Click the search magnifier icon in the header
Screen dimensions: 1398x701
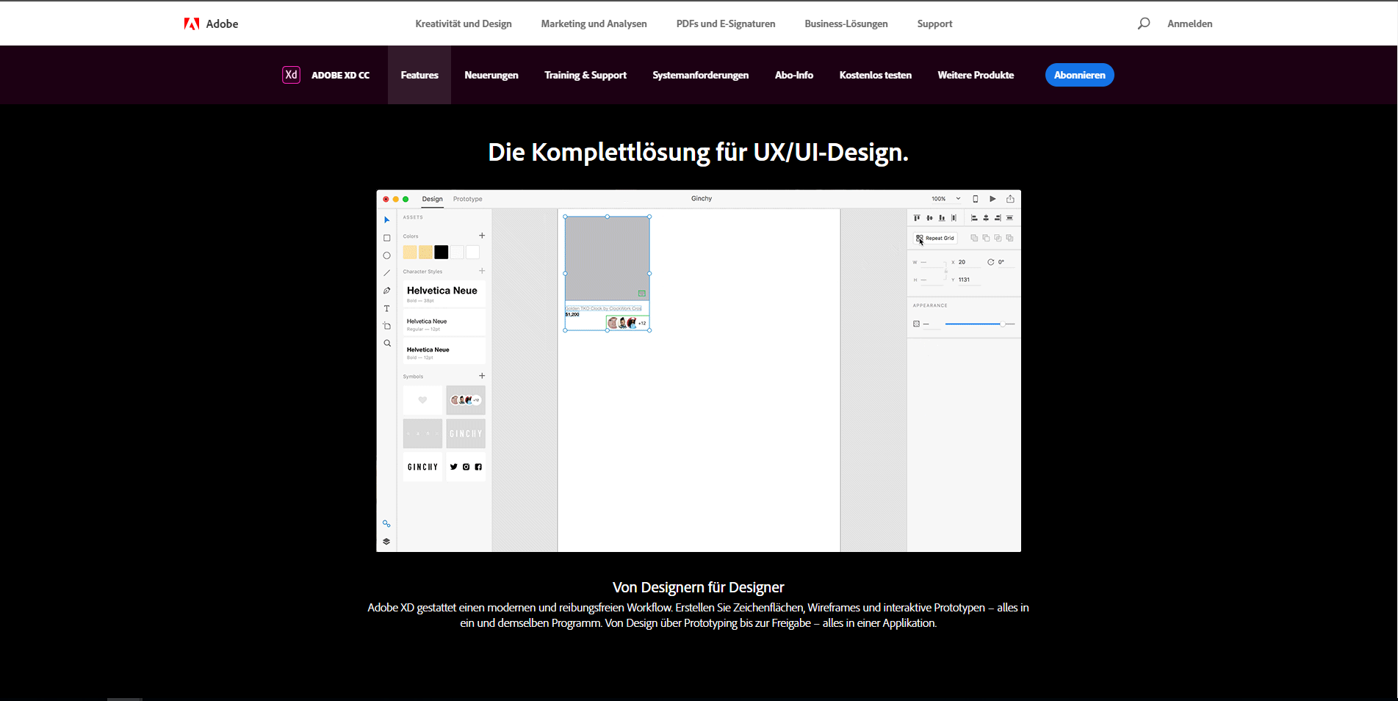click(1144, 23)
